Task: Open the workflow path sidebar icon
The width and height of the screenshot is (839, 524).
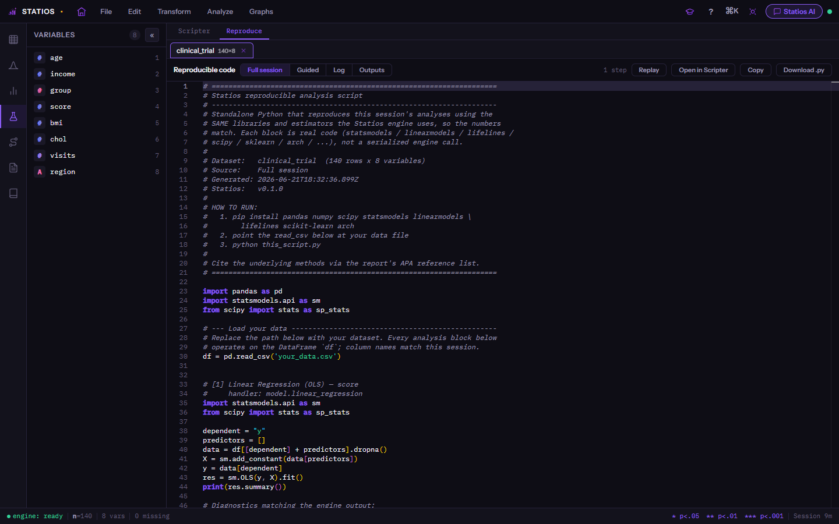Action: point(13,142)
